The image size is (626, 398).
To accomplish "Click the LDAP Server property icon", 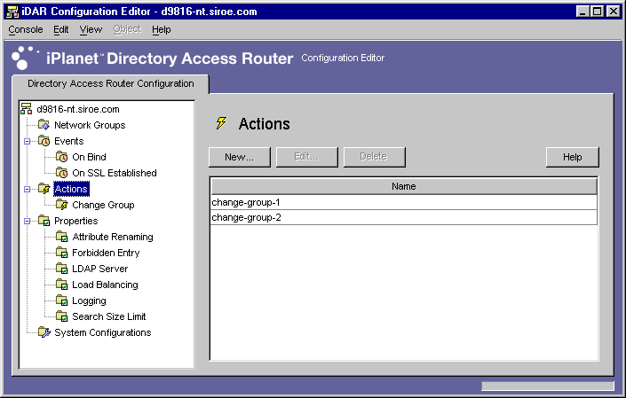I will coord(62,269).
